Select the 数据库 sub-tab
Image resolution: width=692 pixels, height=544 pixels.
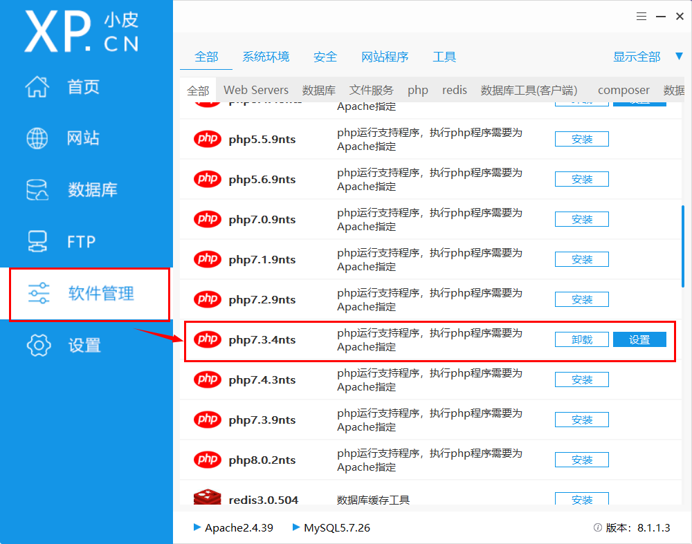[x=318, y=91]
